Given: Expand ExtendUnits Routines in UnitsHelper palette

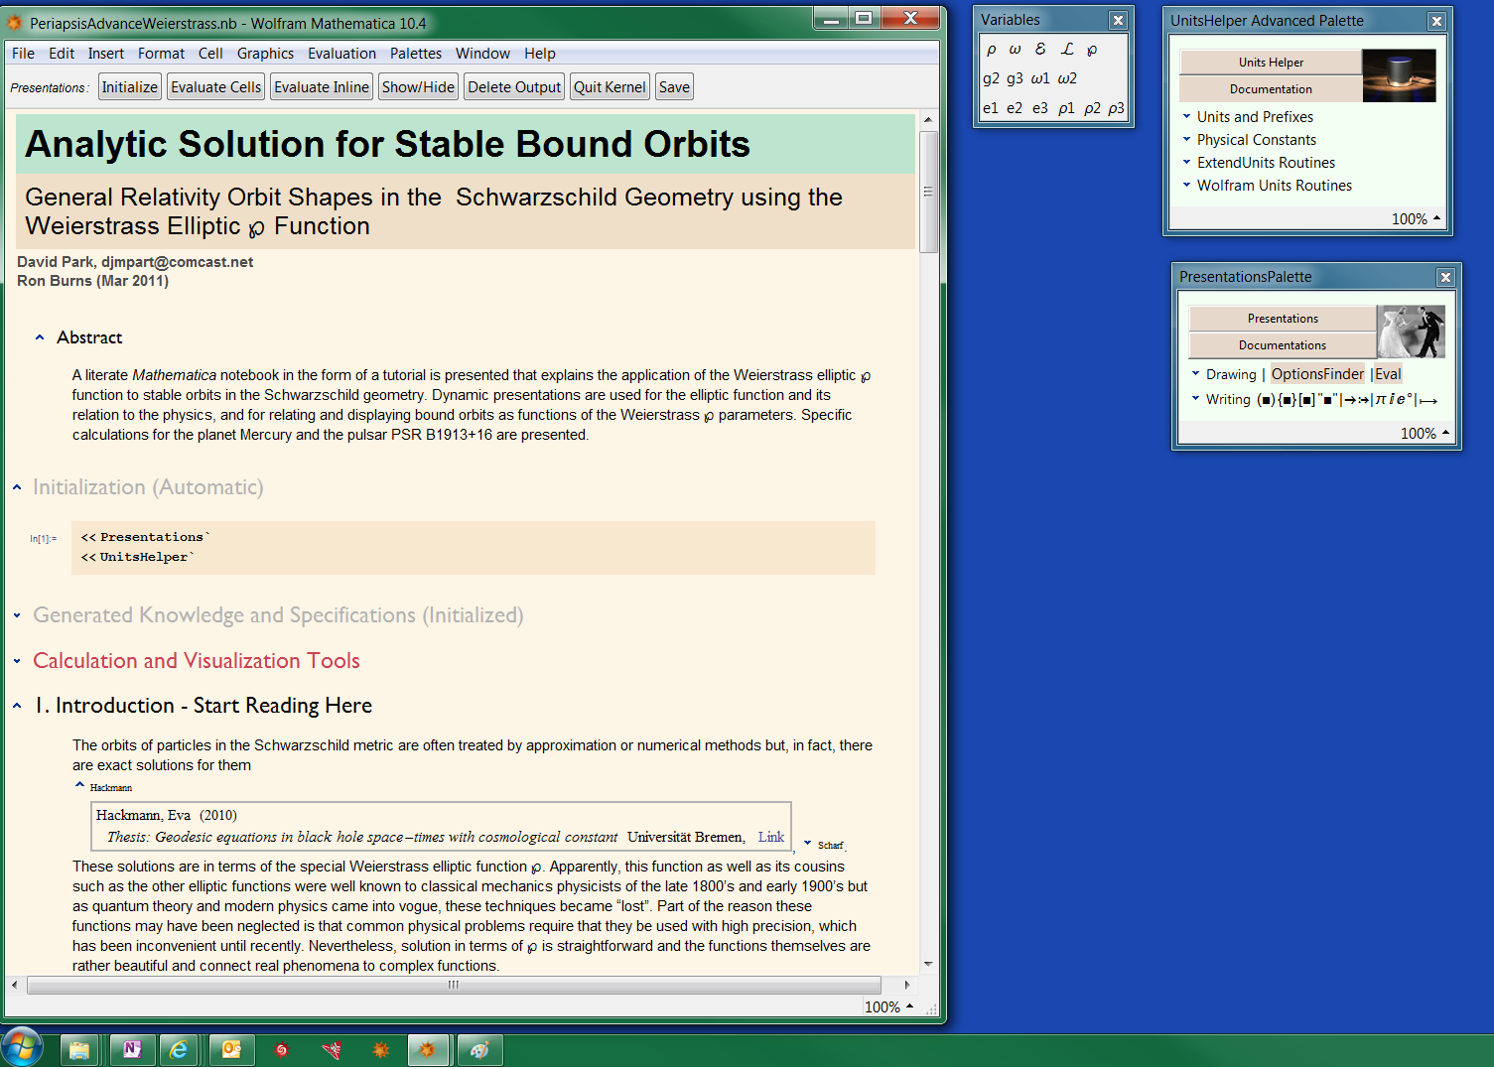Looking at the screenshot, I should pos(1186,162).
